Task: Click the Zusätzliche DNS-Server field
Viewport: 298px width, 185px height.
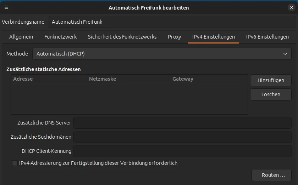Action: 182,123
